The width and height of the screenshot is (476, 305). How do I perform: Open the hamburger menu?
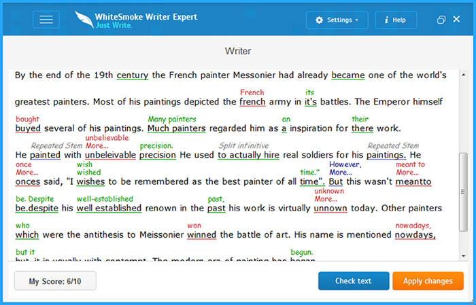coord(46,20)
